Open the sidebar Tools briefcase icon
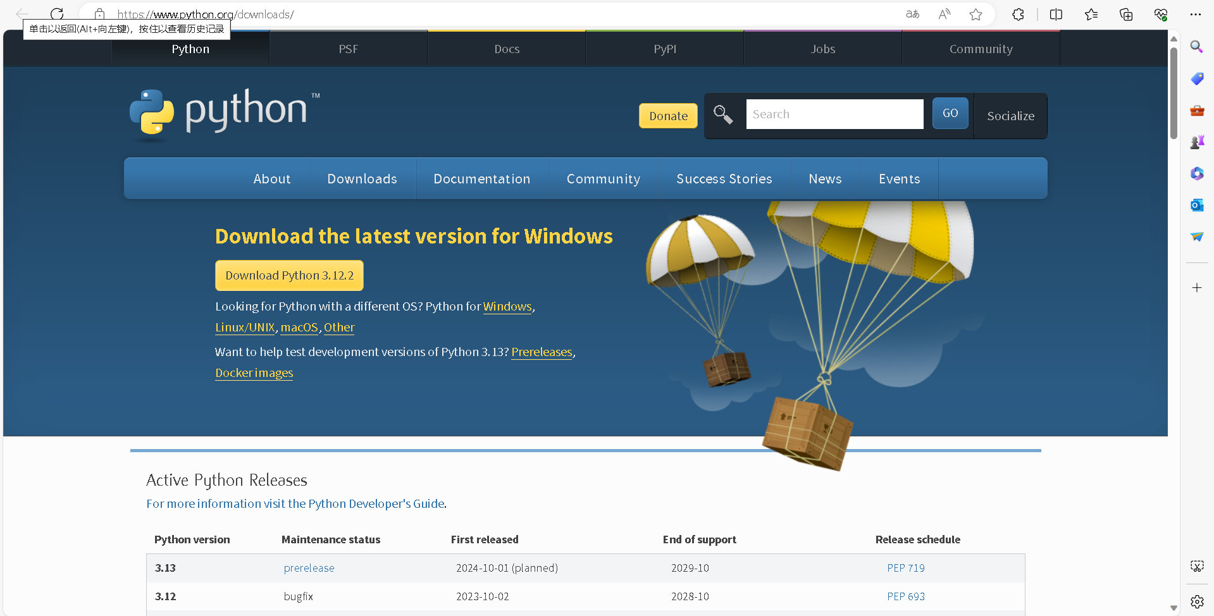The height and width of the screenshot is (616, 1214). coord(1197,111)
